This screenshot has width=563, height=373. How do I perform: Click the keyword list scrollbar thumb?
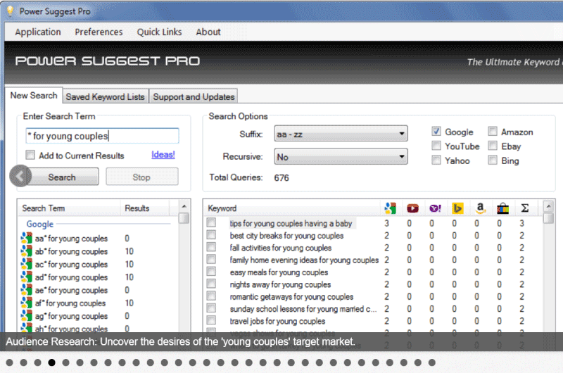click(548, 218)
